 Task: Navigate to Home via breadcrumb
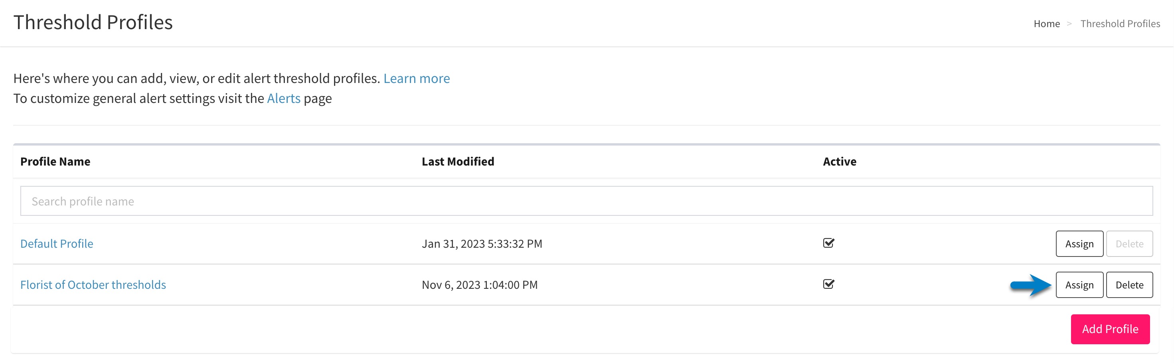1046,24
